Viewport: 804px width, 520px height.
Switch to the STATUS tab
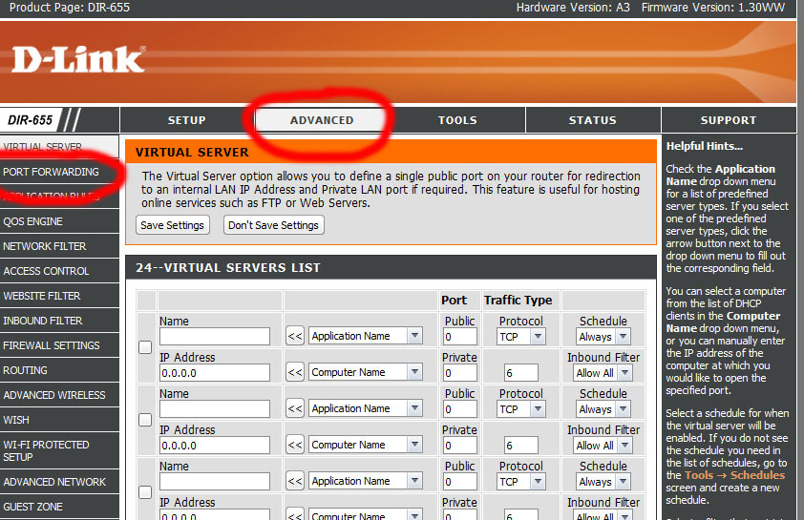click(593, 120)
